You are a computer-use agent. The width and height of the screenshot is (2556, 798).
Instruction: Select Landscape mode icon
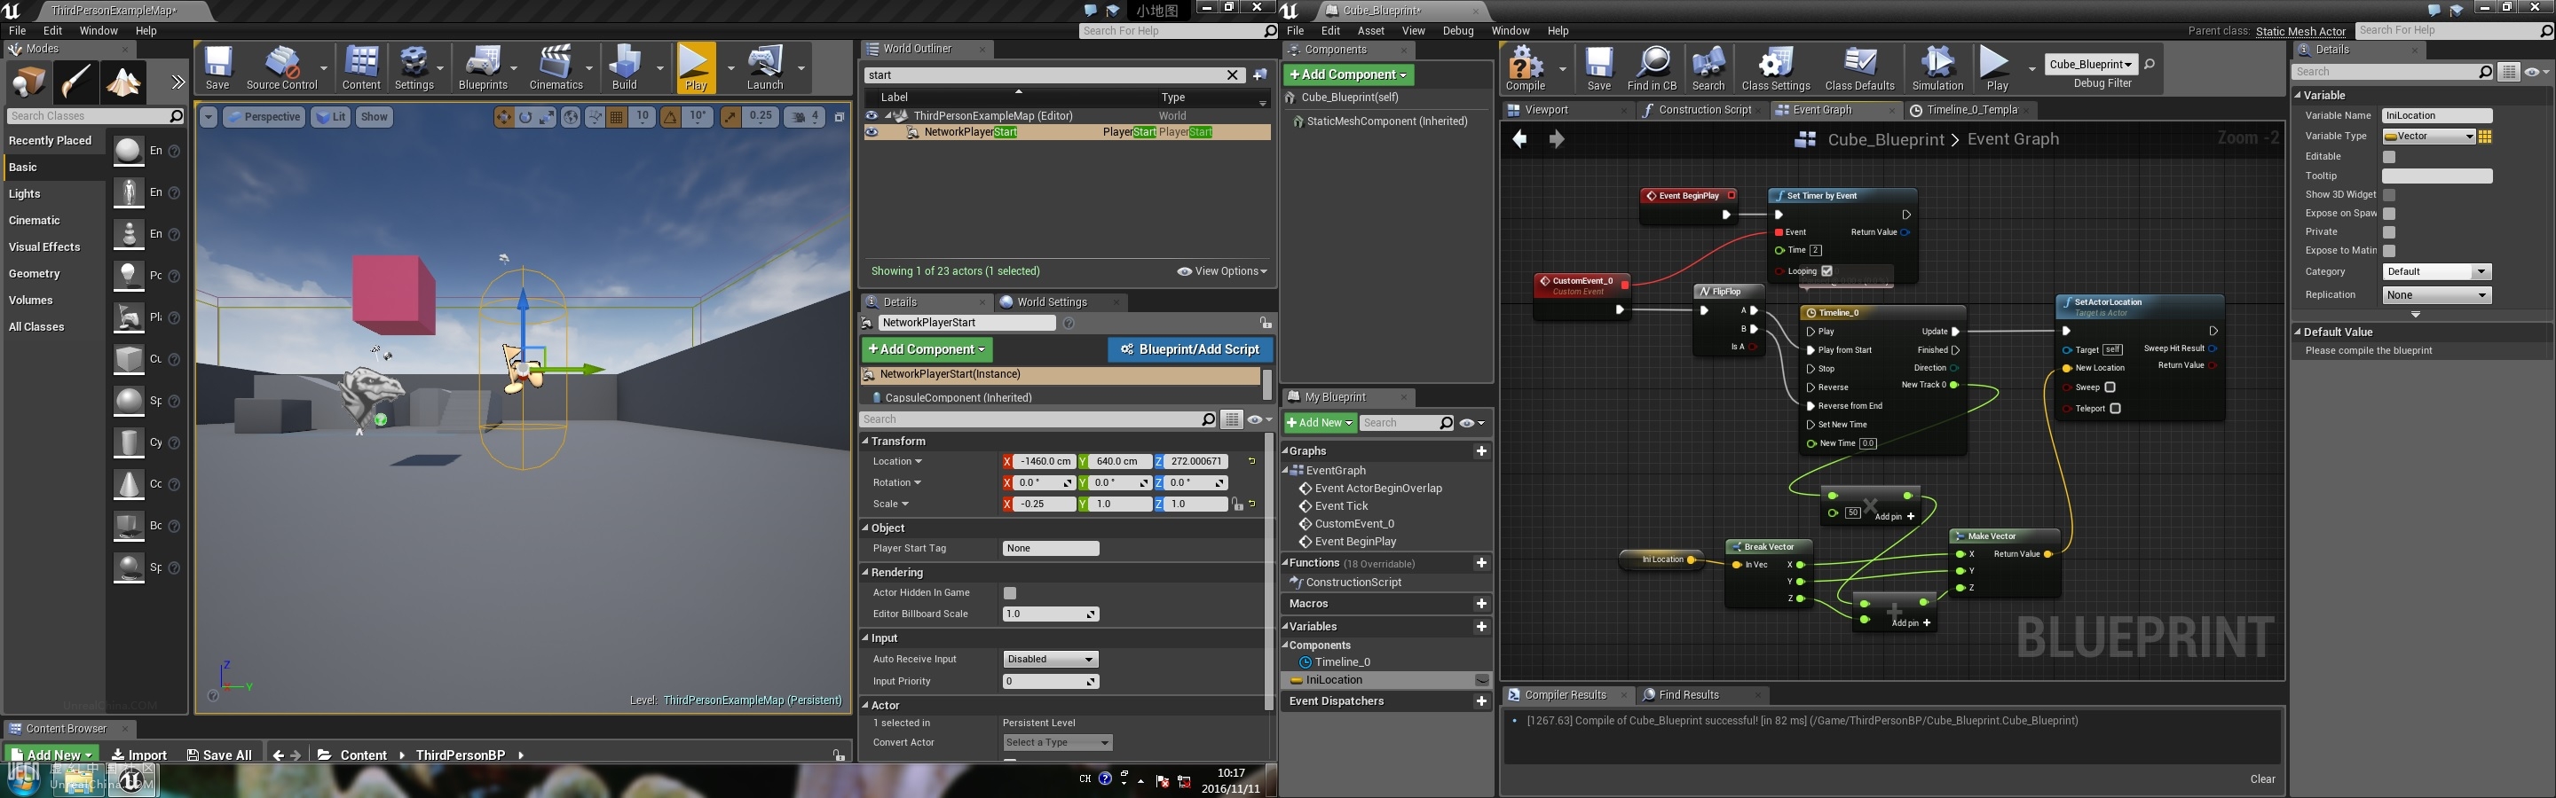(123, 82)
